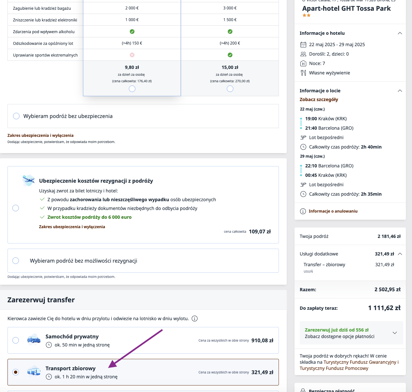The image size is (412, 392).
Task: Click the shared bus transport icon
Action: point(34,371)
